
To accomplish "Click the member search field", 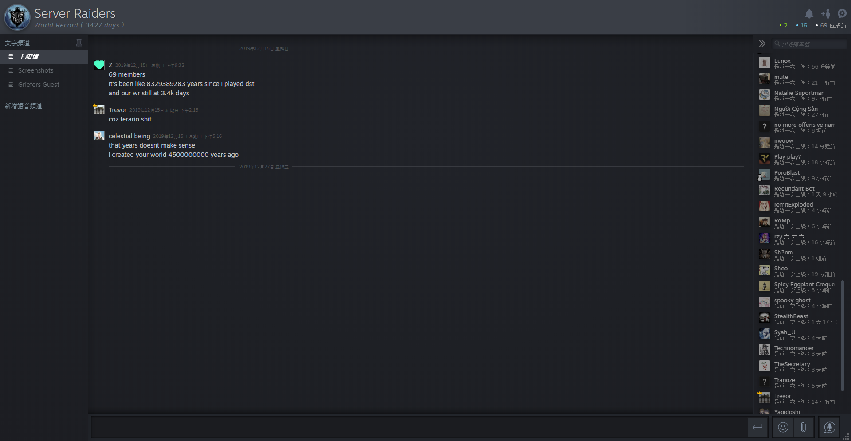I will 809,44.
